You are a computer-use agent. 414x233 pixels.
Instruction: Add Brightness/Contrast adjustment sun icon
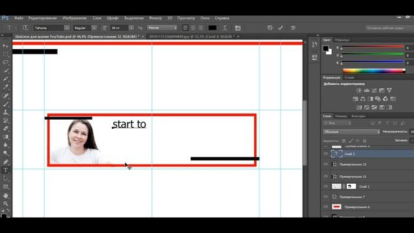358,91
